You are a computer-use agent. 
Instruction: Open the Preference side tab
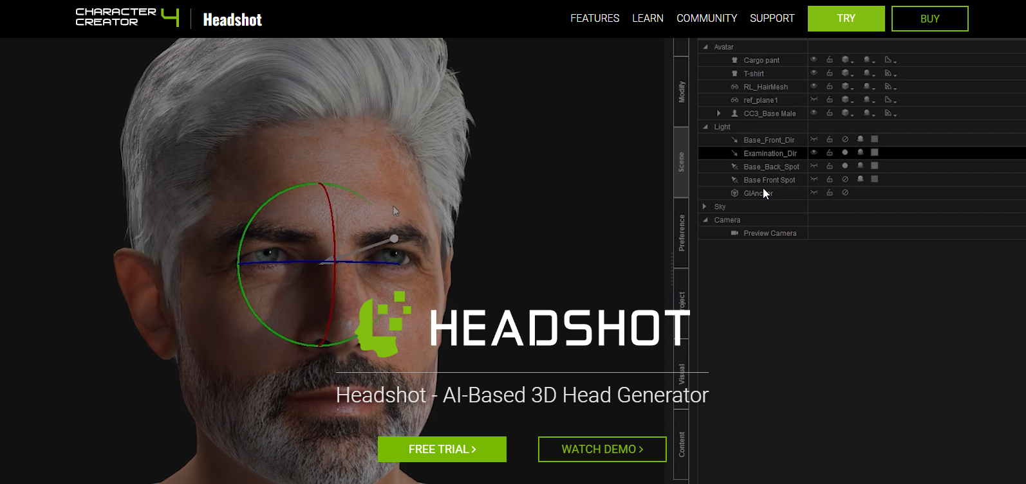(681, 233)
